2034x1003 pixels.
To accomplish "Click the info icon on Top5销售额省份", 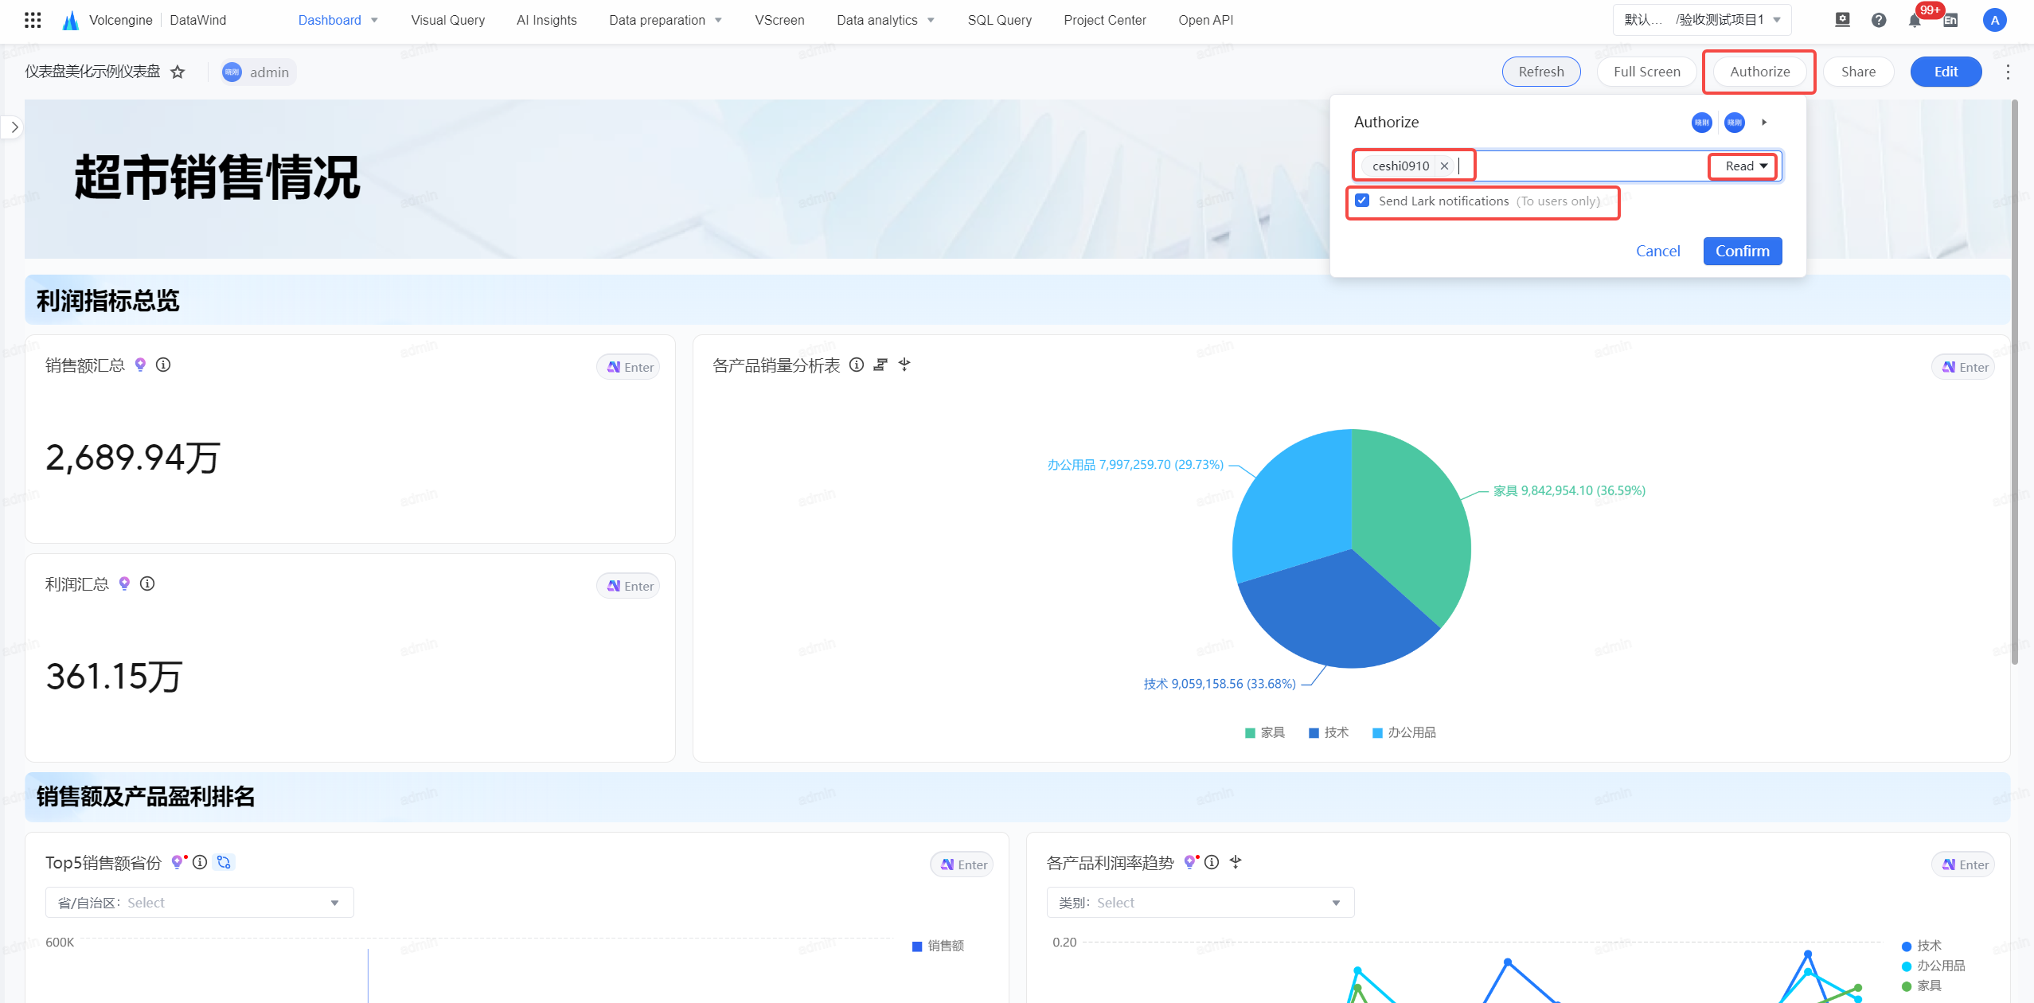I will click(x=200, y=862).
